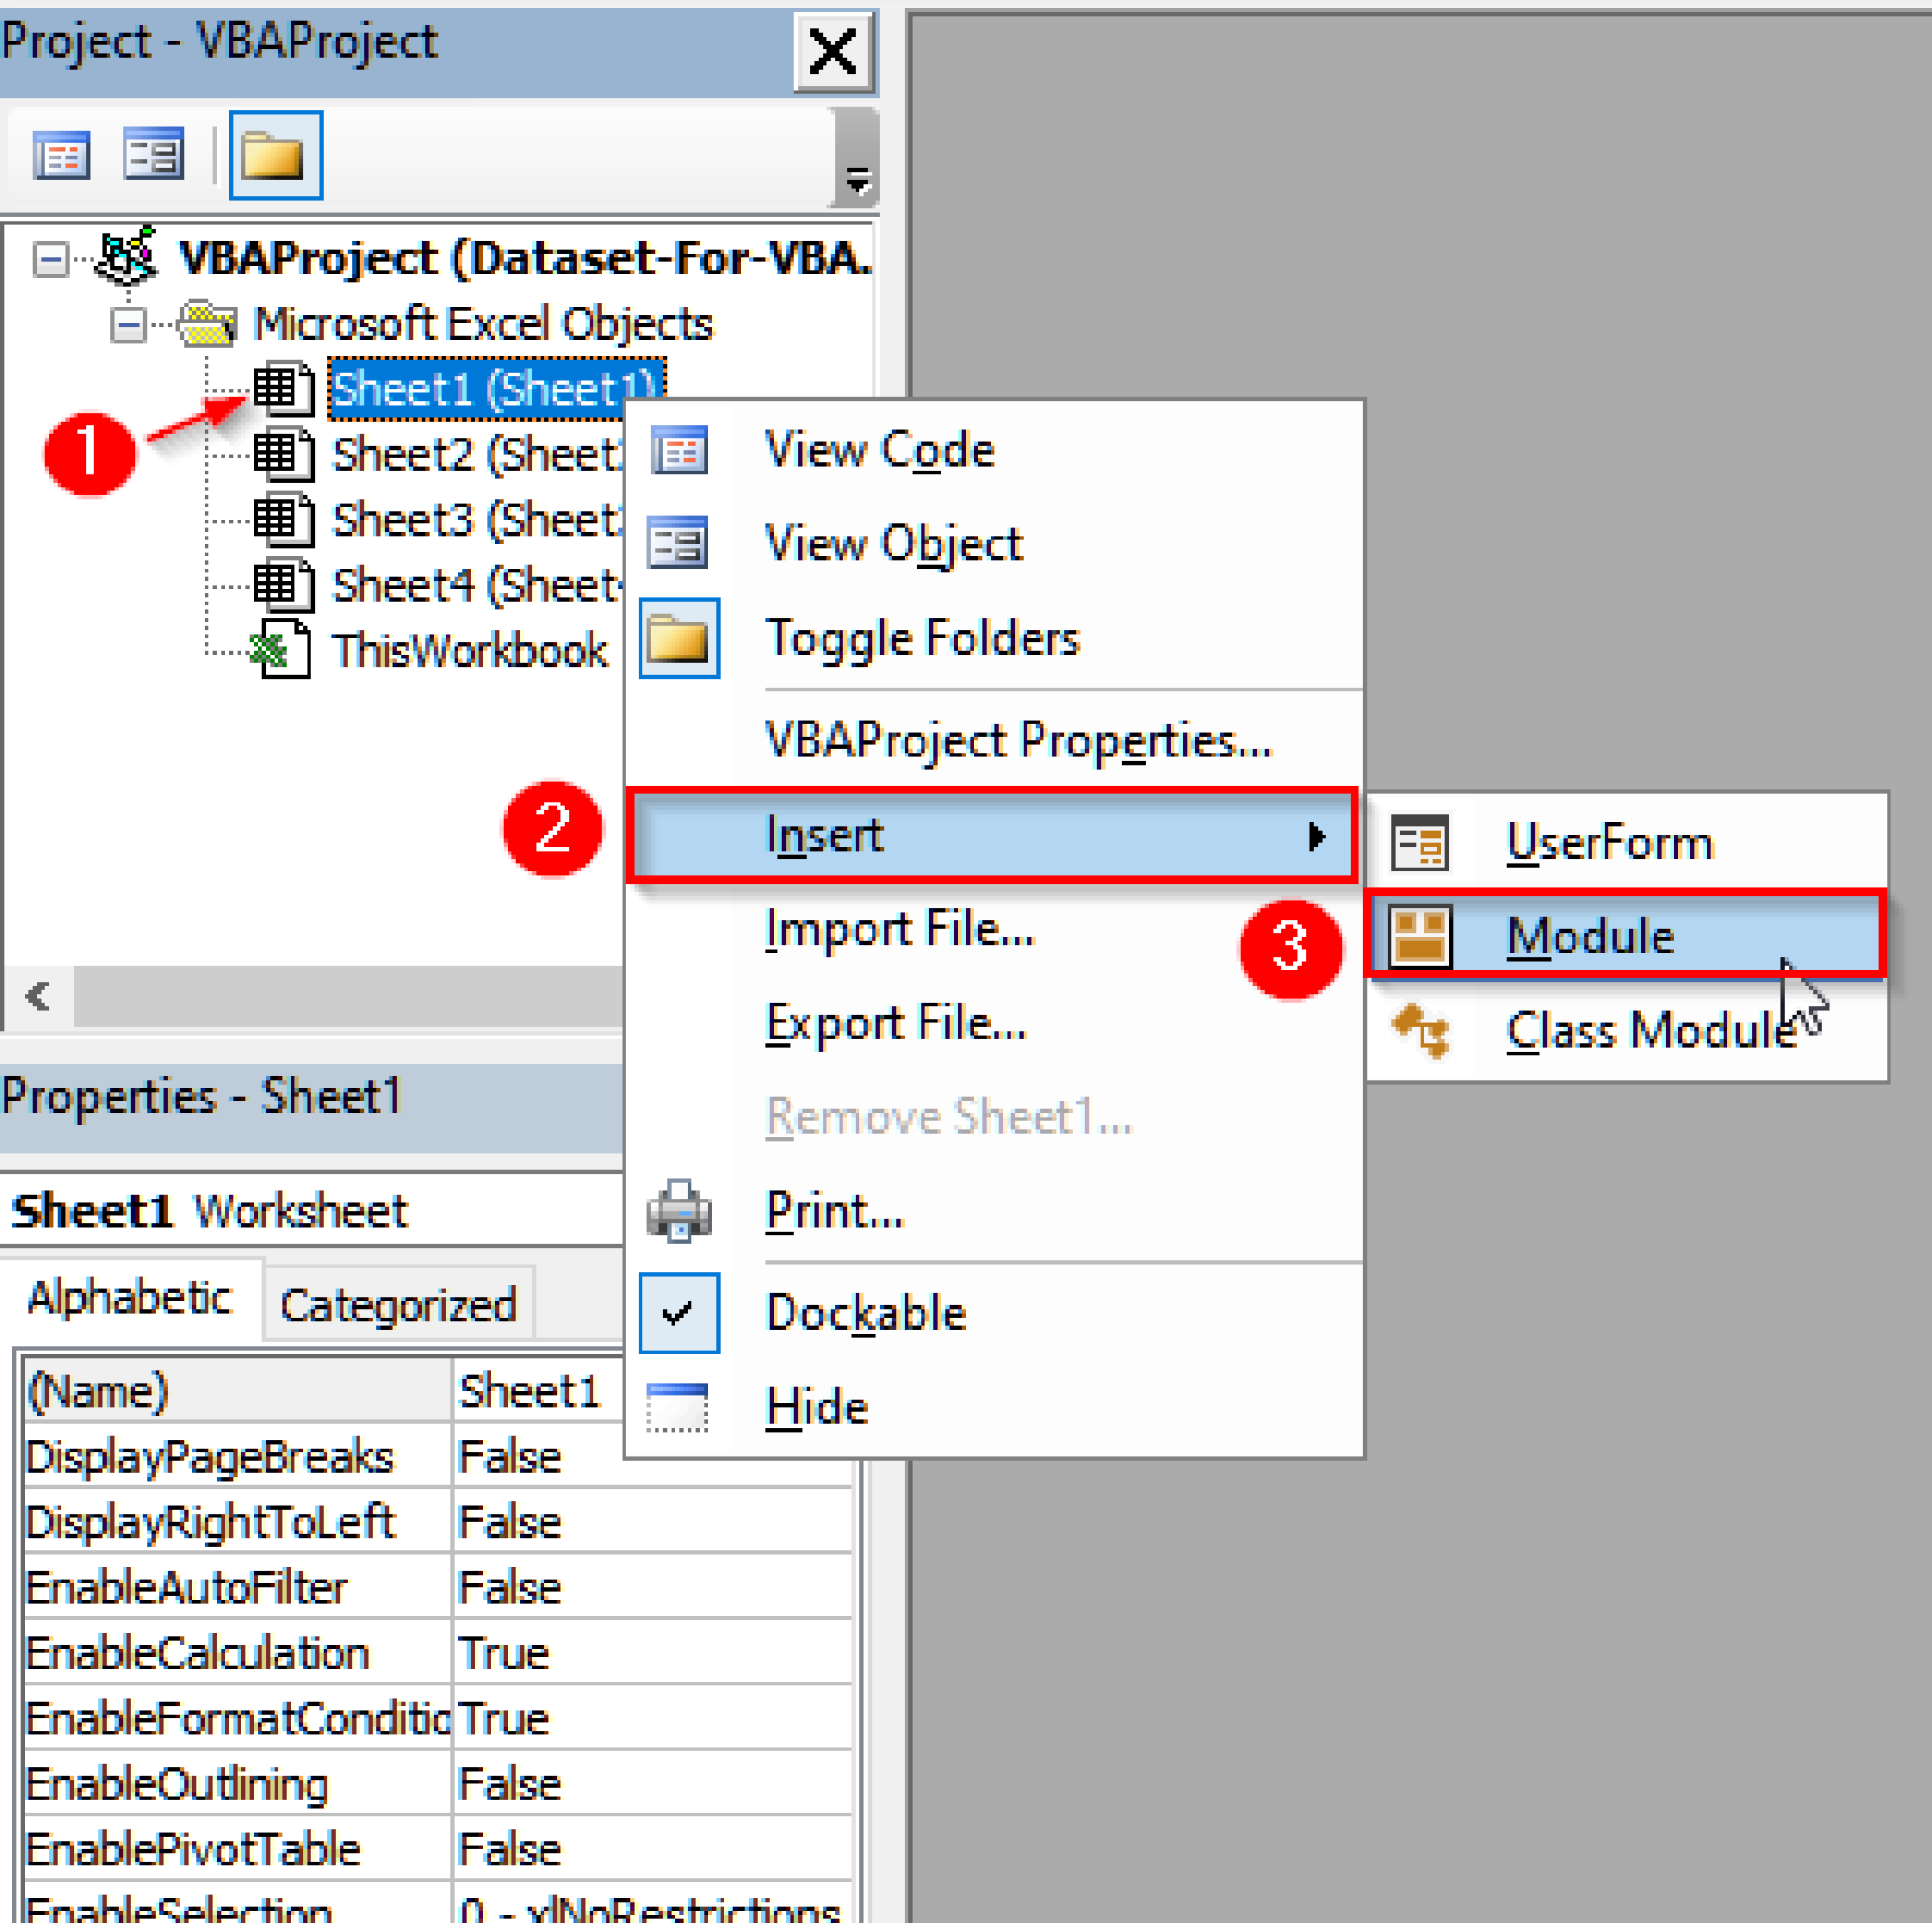The image size is (1932, 1923).
Task: Toggle the Dockable option in the context menu
Action: [x=864, y=1312]
